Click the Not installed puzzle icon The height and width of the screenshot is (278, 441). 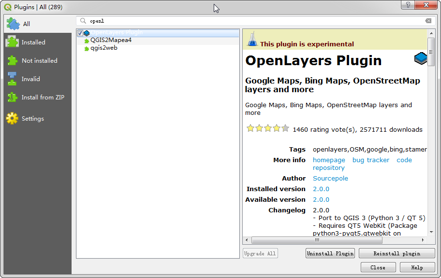[x=12, y=60]
